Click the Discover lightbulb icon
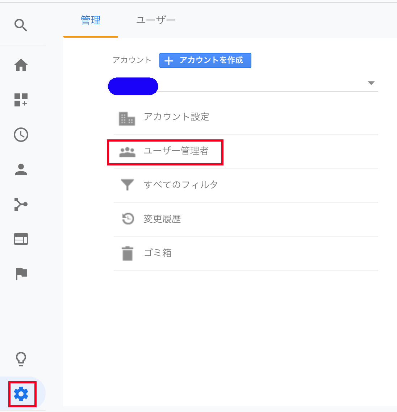The width and height of the screenshot is (397, 412). click(21, 359)
